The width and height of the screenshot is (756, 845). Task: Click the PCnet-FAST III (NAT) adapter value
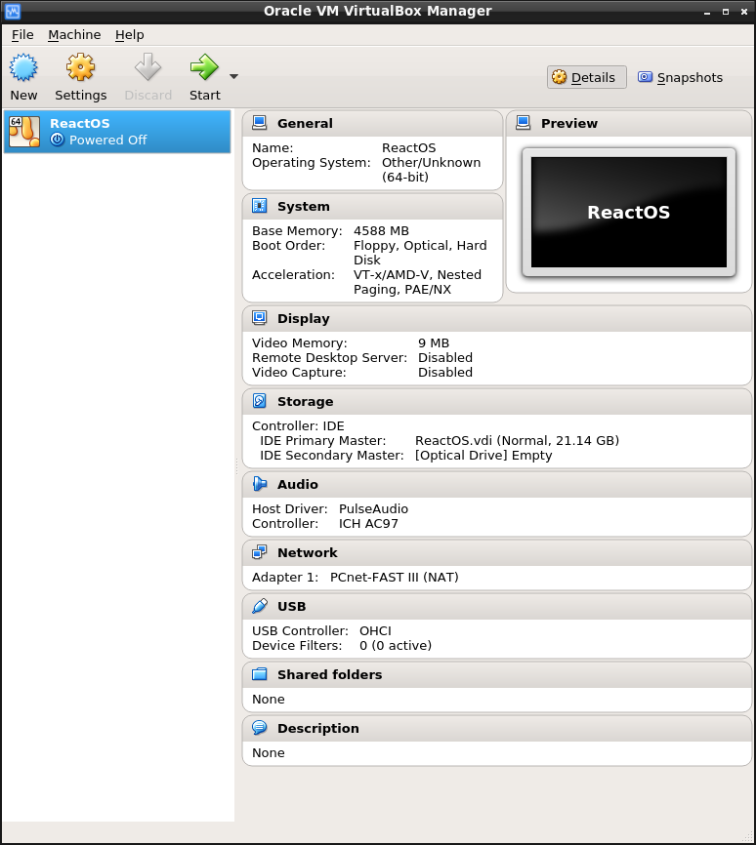[394, 578]
